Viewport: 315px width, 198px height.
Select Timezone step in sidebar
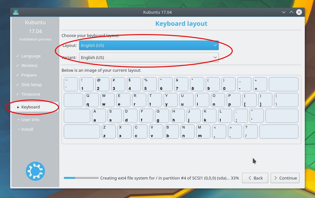[x=31, y=94]
